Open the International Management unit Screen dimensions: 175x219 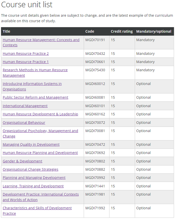pyautogui.click(x=25, y=106)
